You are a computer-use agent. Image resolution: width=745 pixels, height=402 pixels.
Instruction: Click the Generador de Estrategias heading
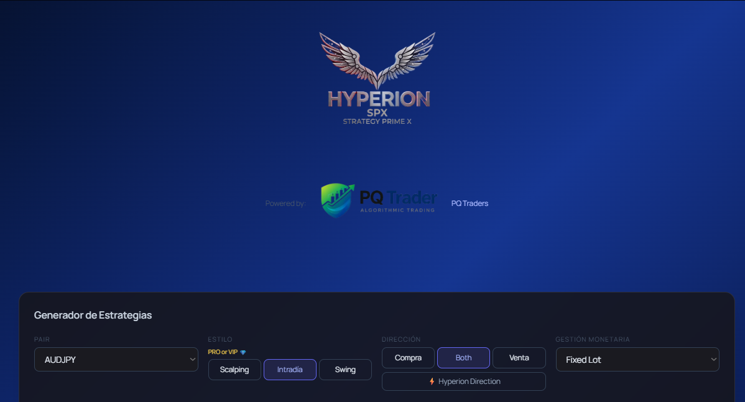93,315
